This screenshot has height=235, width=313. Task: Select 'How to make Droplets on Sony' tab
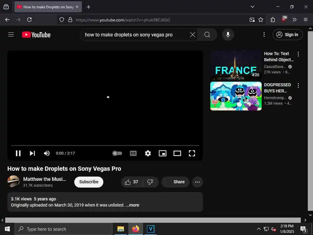[x=48, y=7]
